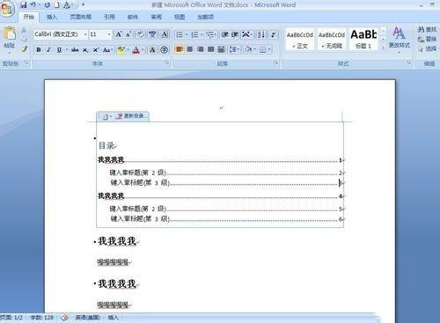Switch to the 视图 ribbon tab

coord(180,17)
